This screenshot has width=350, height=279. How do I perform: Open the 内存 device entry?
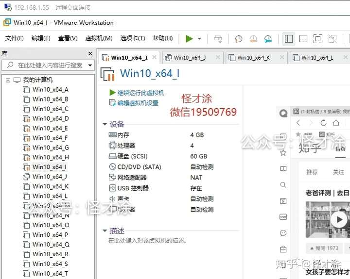[x=123, y=135]
